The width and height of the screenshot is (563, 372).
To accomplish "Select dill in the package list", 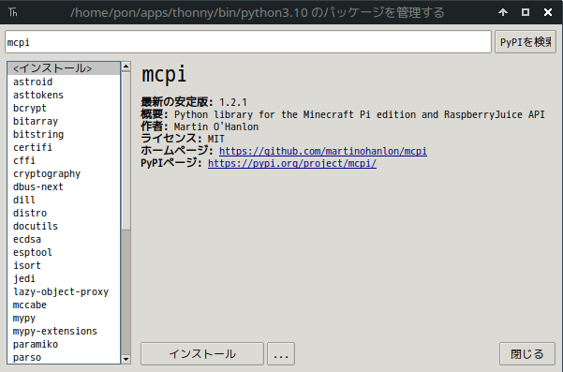I will (64, 200).
